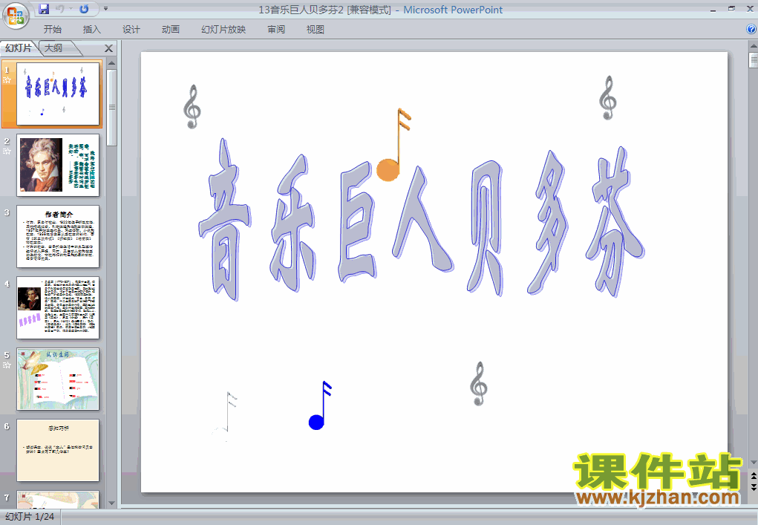
Task: Click the animation star icon beside slide 5
Action: tap(7, 365)
